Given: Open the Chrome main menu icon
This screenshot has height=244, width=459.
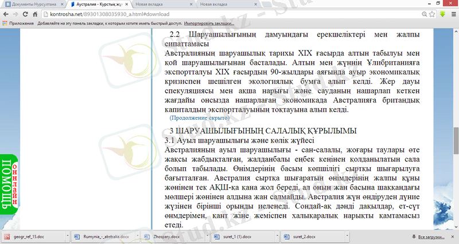Looking at the screenshot, I should pos(452,14).
